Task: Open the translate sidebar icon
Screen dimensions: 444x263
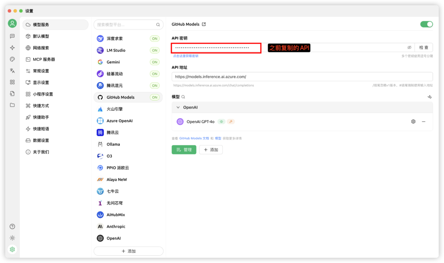Action: [x=12, y=71]
